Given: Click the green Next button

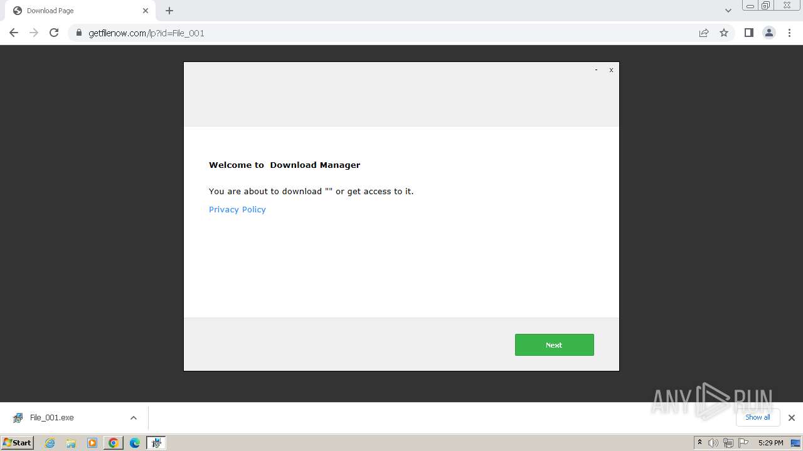Looking at the screenshot, I should pyautogui.click(x=554, y=345).
